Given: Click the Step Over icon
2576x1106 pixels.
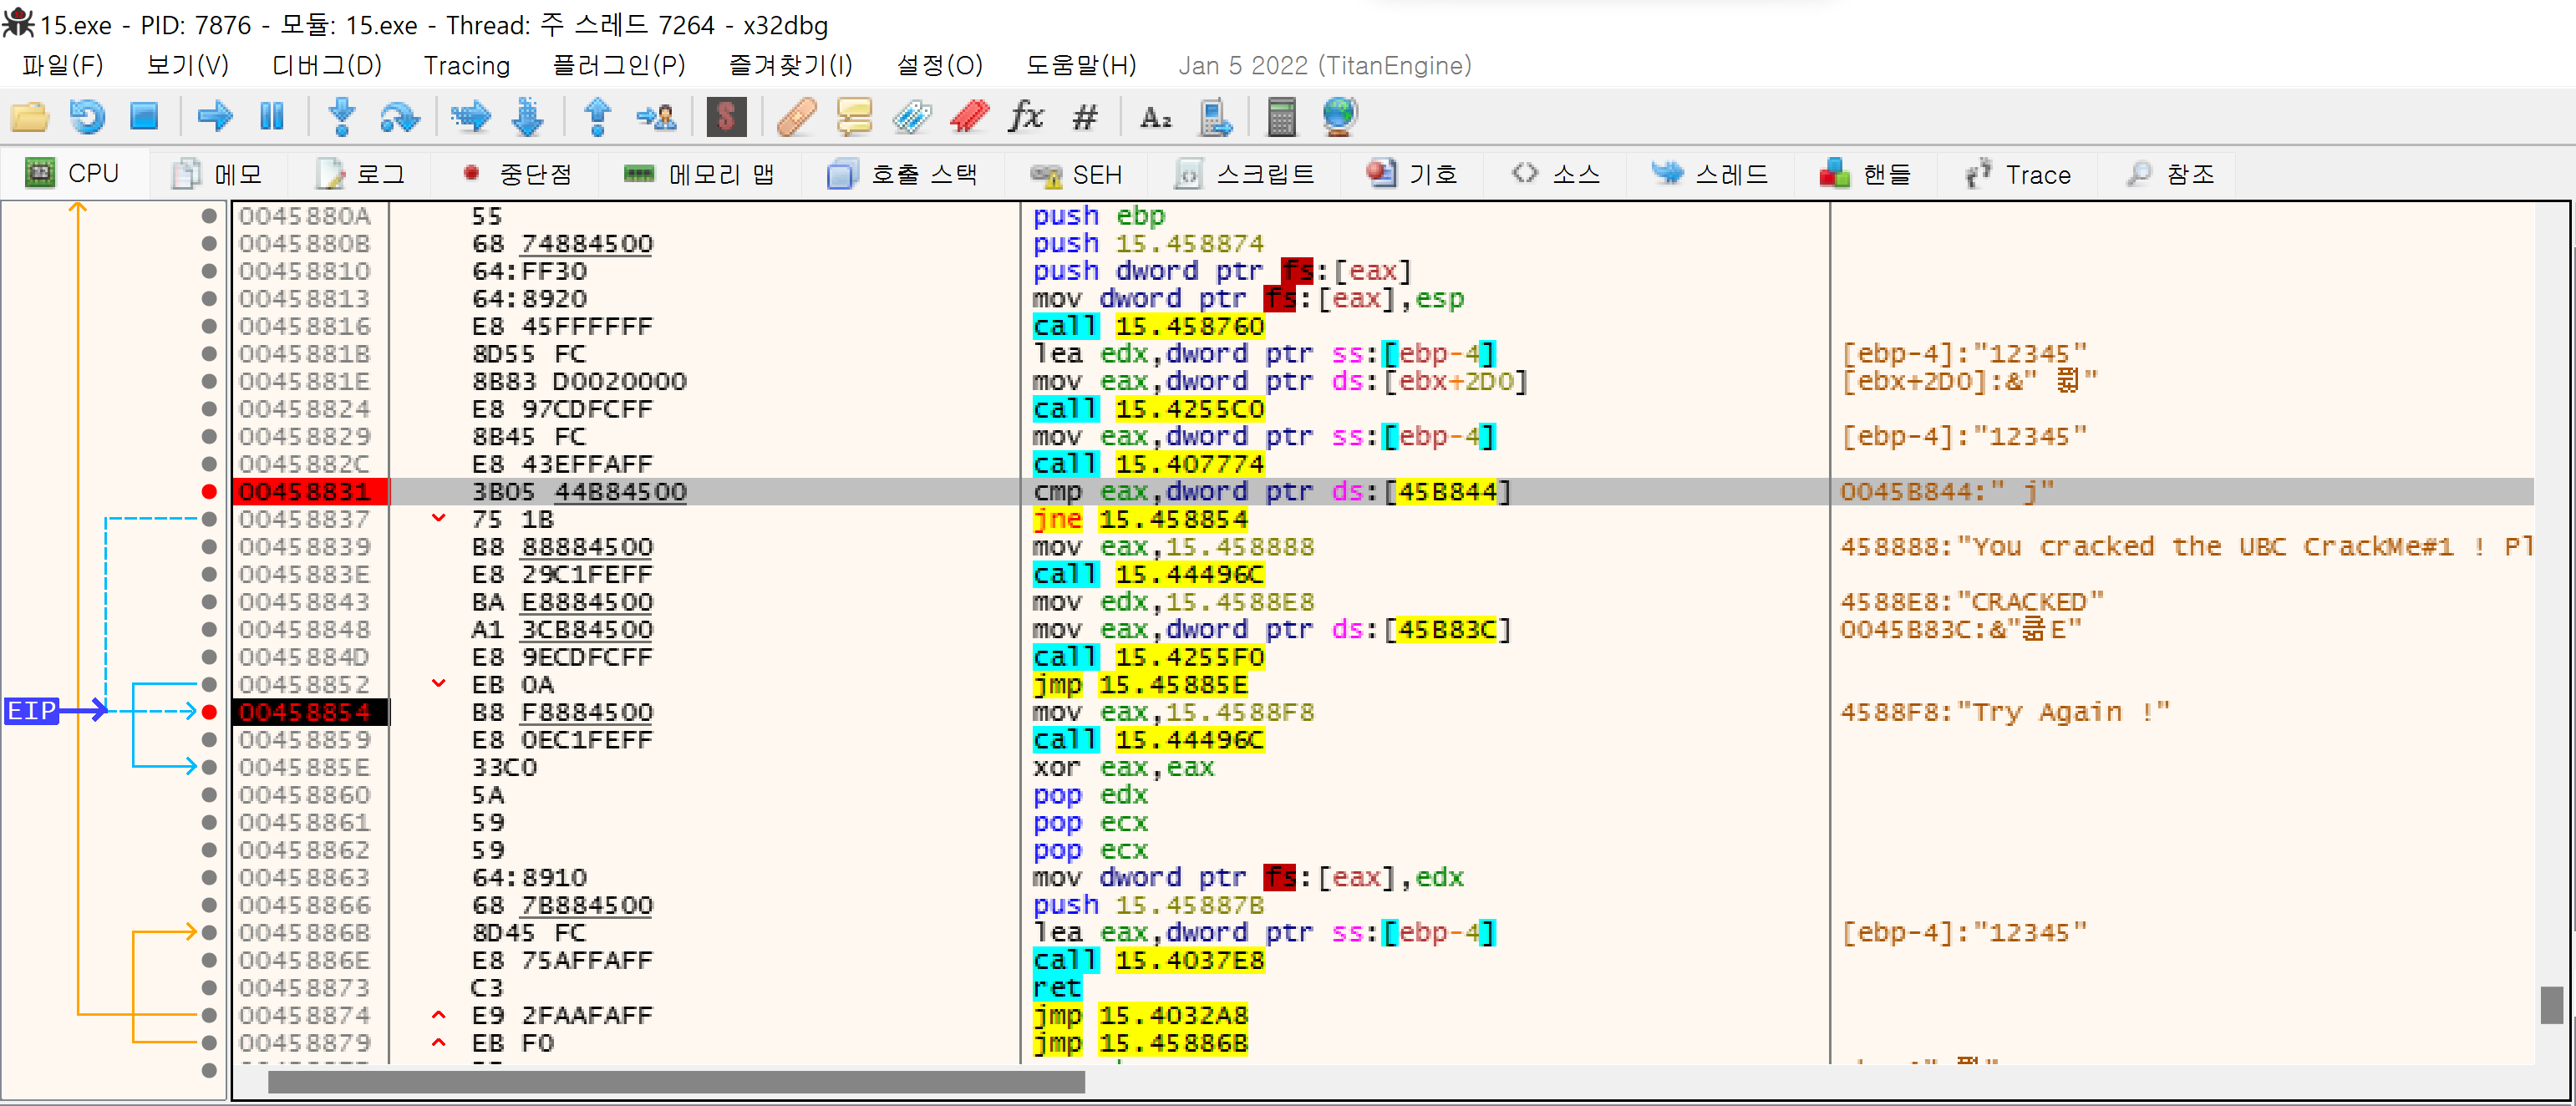Looking at the screenshot, I should [399, 117].
